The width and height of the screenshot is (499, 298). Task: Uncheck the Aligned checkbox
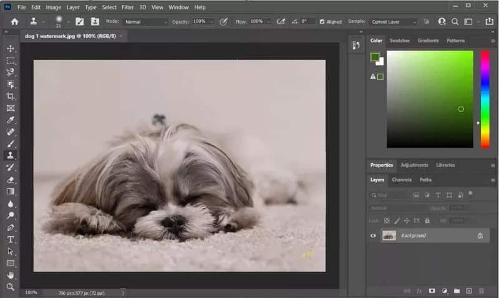[x=322, y=22]
